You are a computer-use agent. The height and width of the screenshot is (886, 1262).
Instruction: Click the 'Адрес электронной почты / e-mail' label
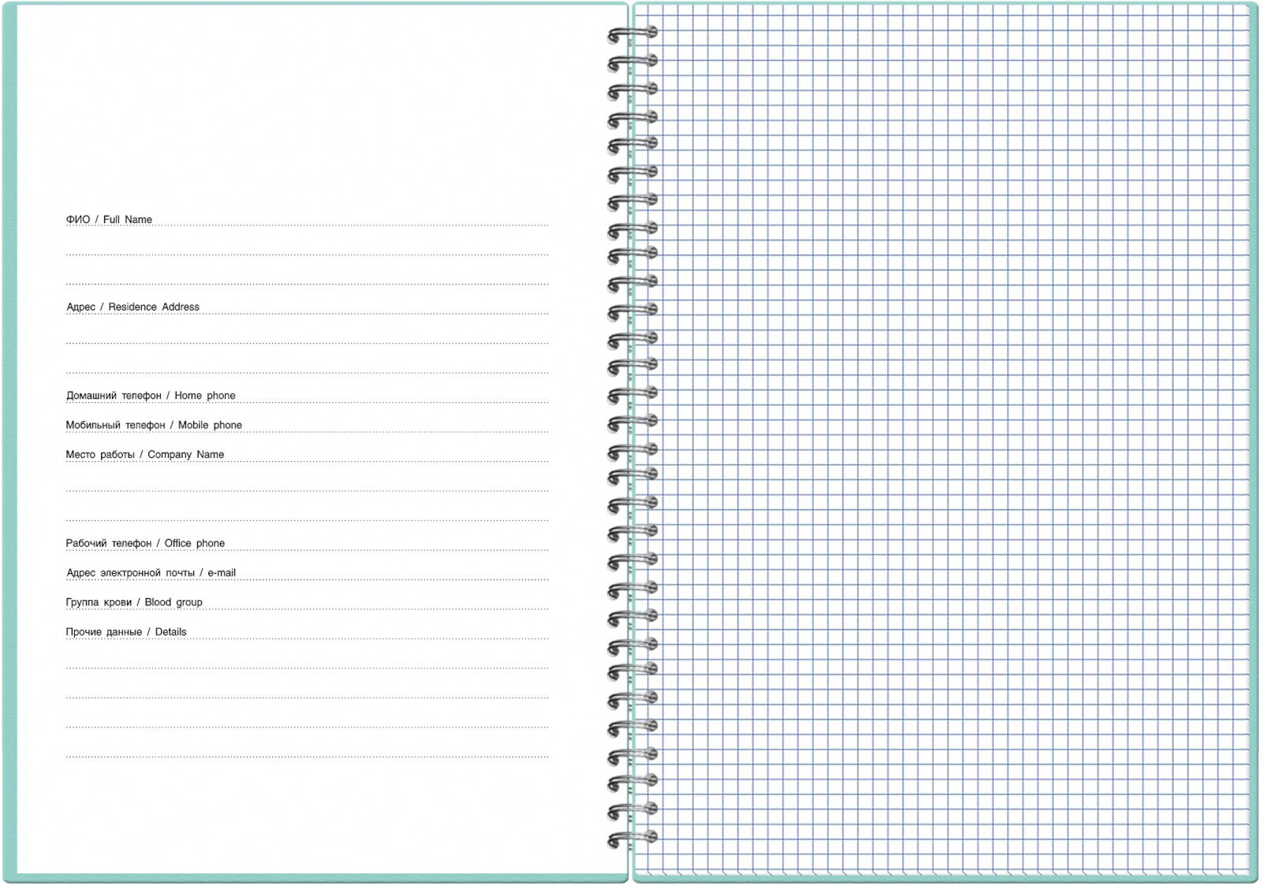(x=151, y=572)
